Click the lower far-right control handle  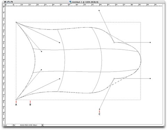coord(150,79)
